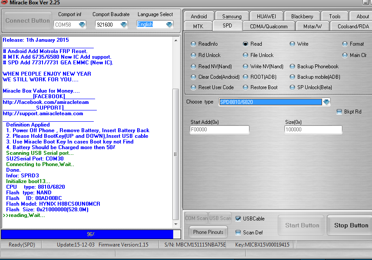Click the USB Scan button
The width and height of the screenshot is (372, 260).
click(220, 218)
